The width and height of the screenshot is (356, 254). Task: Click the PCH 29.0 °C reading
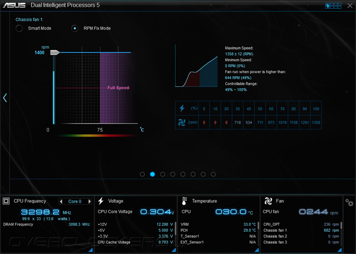(x=250, y=231)
